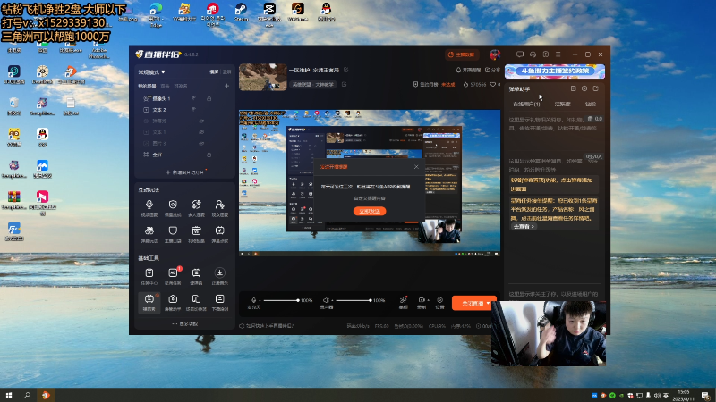The image size is (716, 402).
Task: Open the 视频连麦 microphone tool
Action: click(149, 207)
